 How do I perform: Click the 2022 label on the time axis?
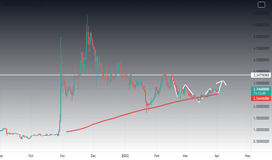(x=125, y=156)
